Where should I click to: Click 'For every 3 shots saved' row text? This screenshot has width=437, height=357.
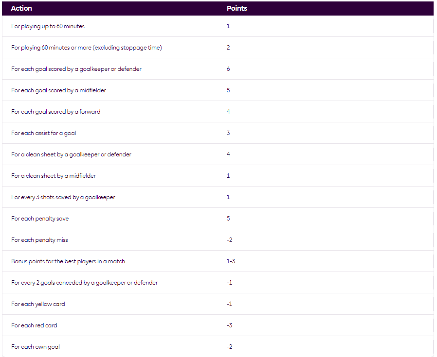pyautogui.click(x=63, y=197)
